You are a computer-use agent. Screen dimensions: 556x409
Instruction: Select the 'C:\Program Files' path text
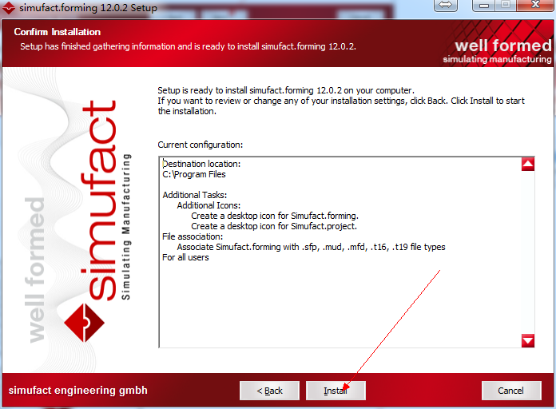pyautogui.click(x=194, y=174)
